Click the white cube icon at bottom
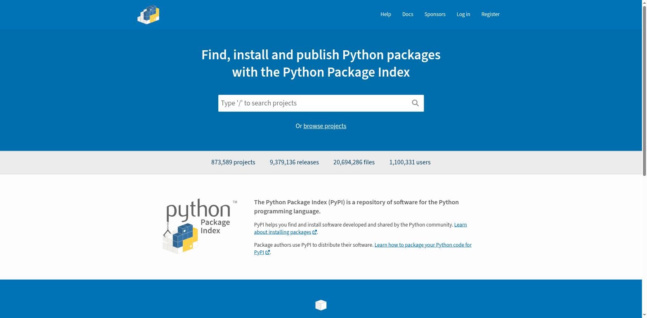This screenshot has height=318, width=647. pyautogui.click(x=321, y=305)
